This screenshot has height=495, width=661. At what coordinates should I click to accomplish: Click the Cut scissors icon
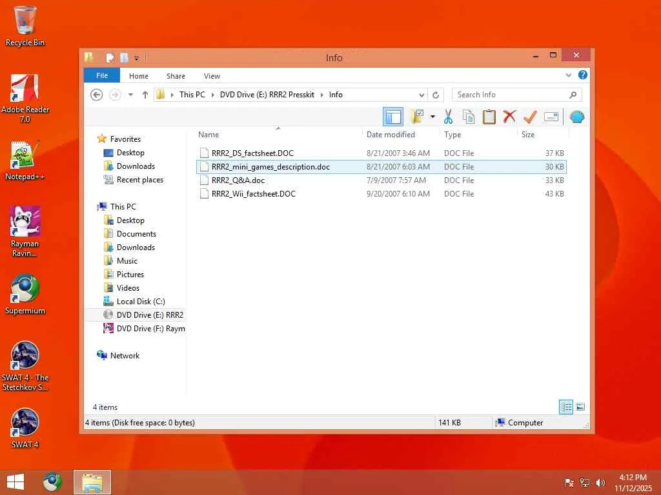pos(448,117)
